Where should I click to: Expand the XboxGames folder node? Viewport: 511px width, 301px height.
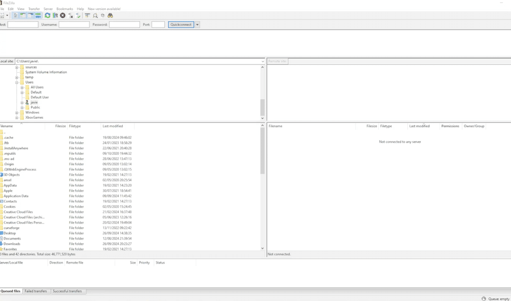click(x=16, y=118)
